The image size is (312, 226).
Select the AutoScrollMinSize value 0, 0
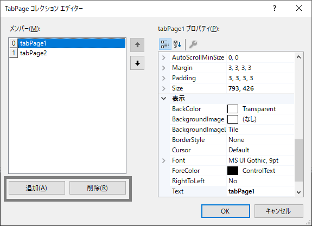tap(260, 57)
